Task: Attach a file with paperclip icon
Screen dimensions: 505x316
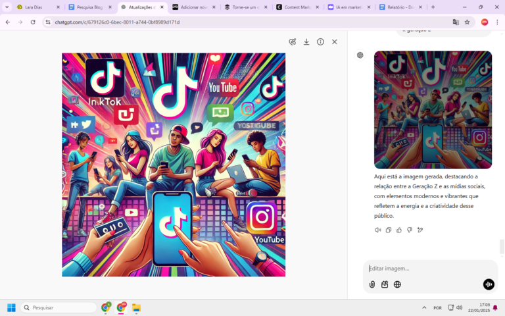Action: [x=372, y=284]
